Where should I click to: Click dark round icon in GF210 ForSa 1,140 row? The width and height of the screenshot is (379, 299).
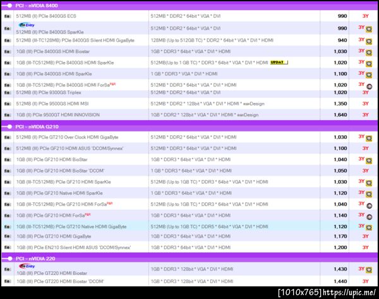(x=369, y=217)
